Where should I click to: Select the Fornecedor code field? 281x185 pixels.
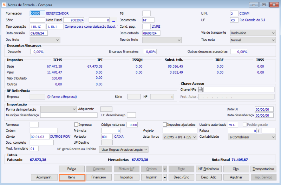(x=38, y=14)
